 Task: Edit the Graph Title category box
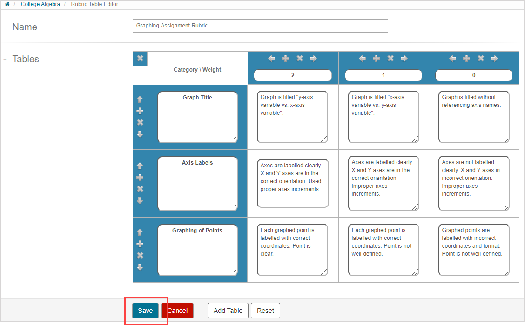pyautogui.click(x=197, y=117)
